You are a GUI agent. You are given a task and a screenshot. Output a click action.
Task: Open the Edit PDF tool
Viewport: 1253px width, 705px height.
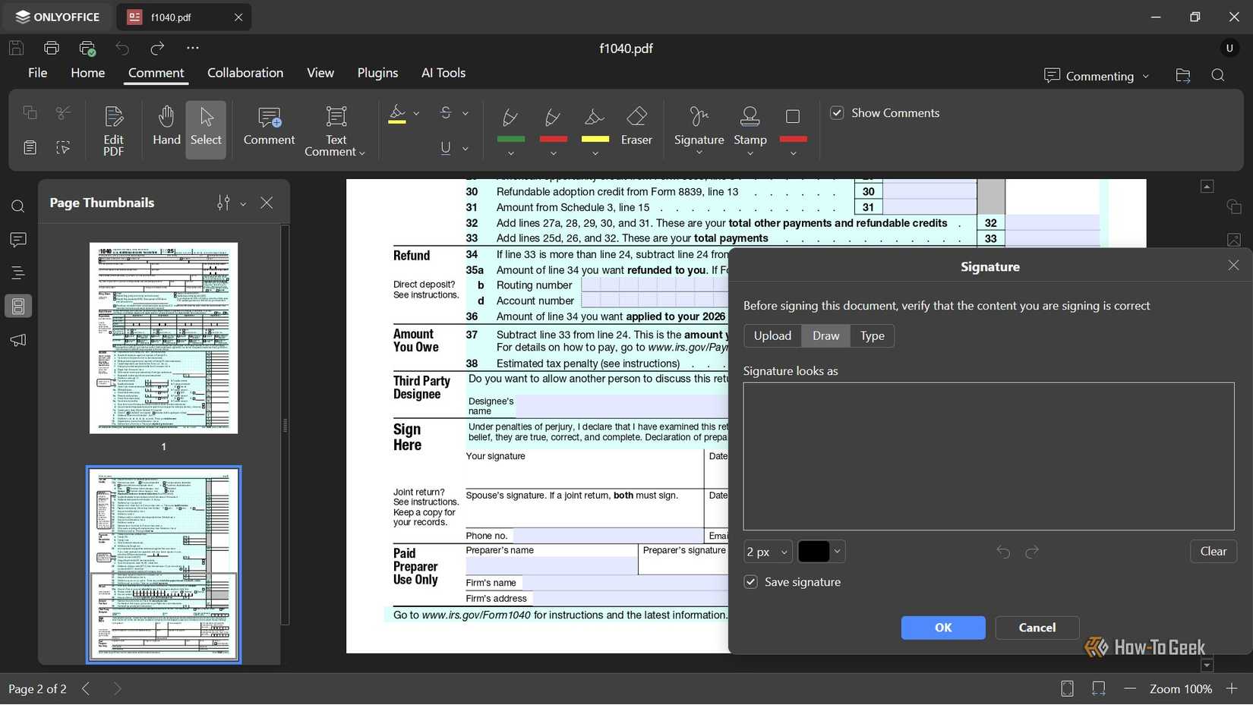point(113,130)
